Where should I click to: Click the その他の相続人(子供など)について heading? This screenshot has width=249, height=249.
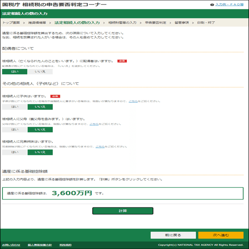tap(41, 84)
